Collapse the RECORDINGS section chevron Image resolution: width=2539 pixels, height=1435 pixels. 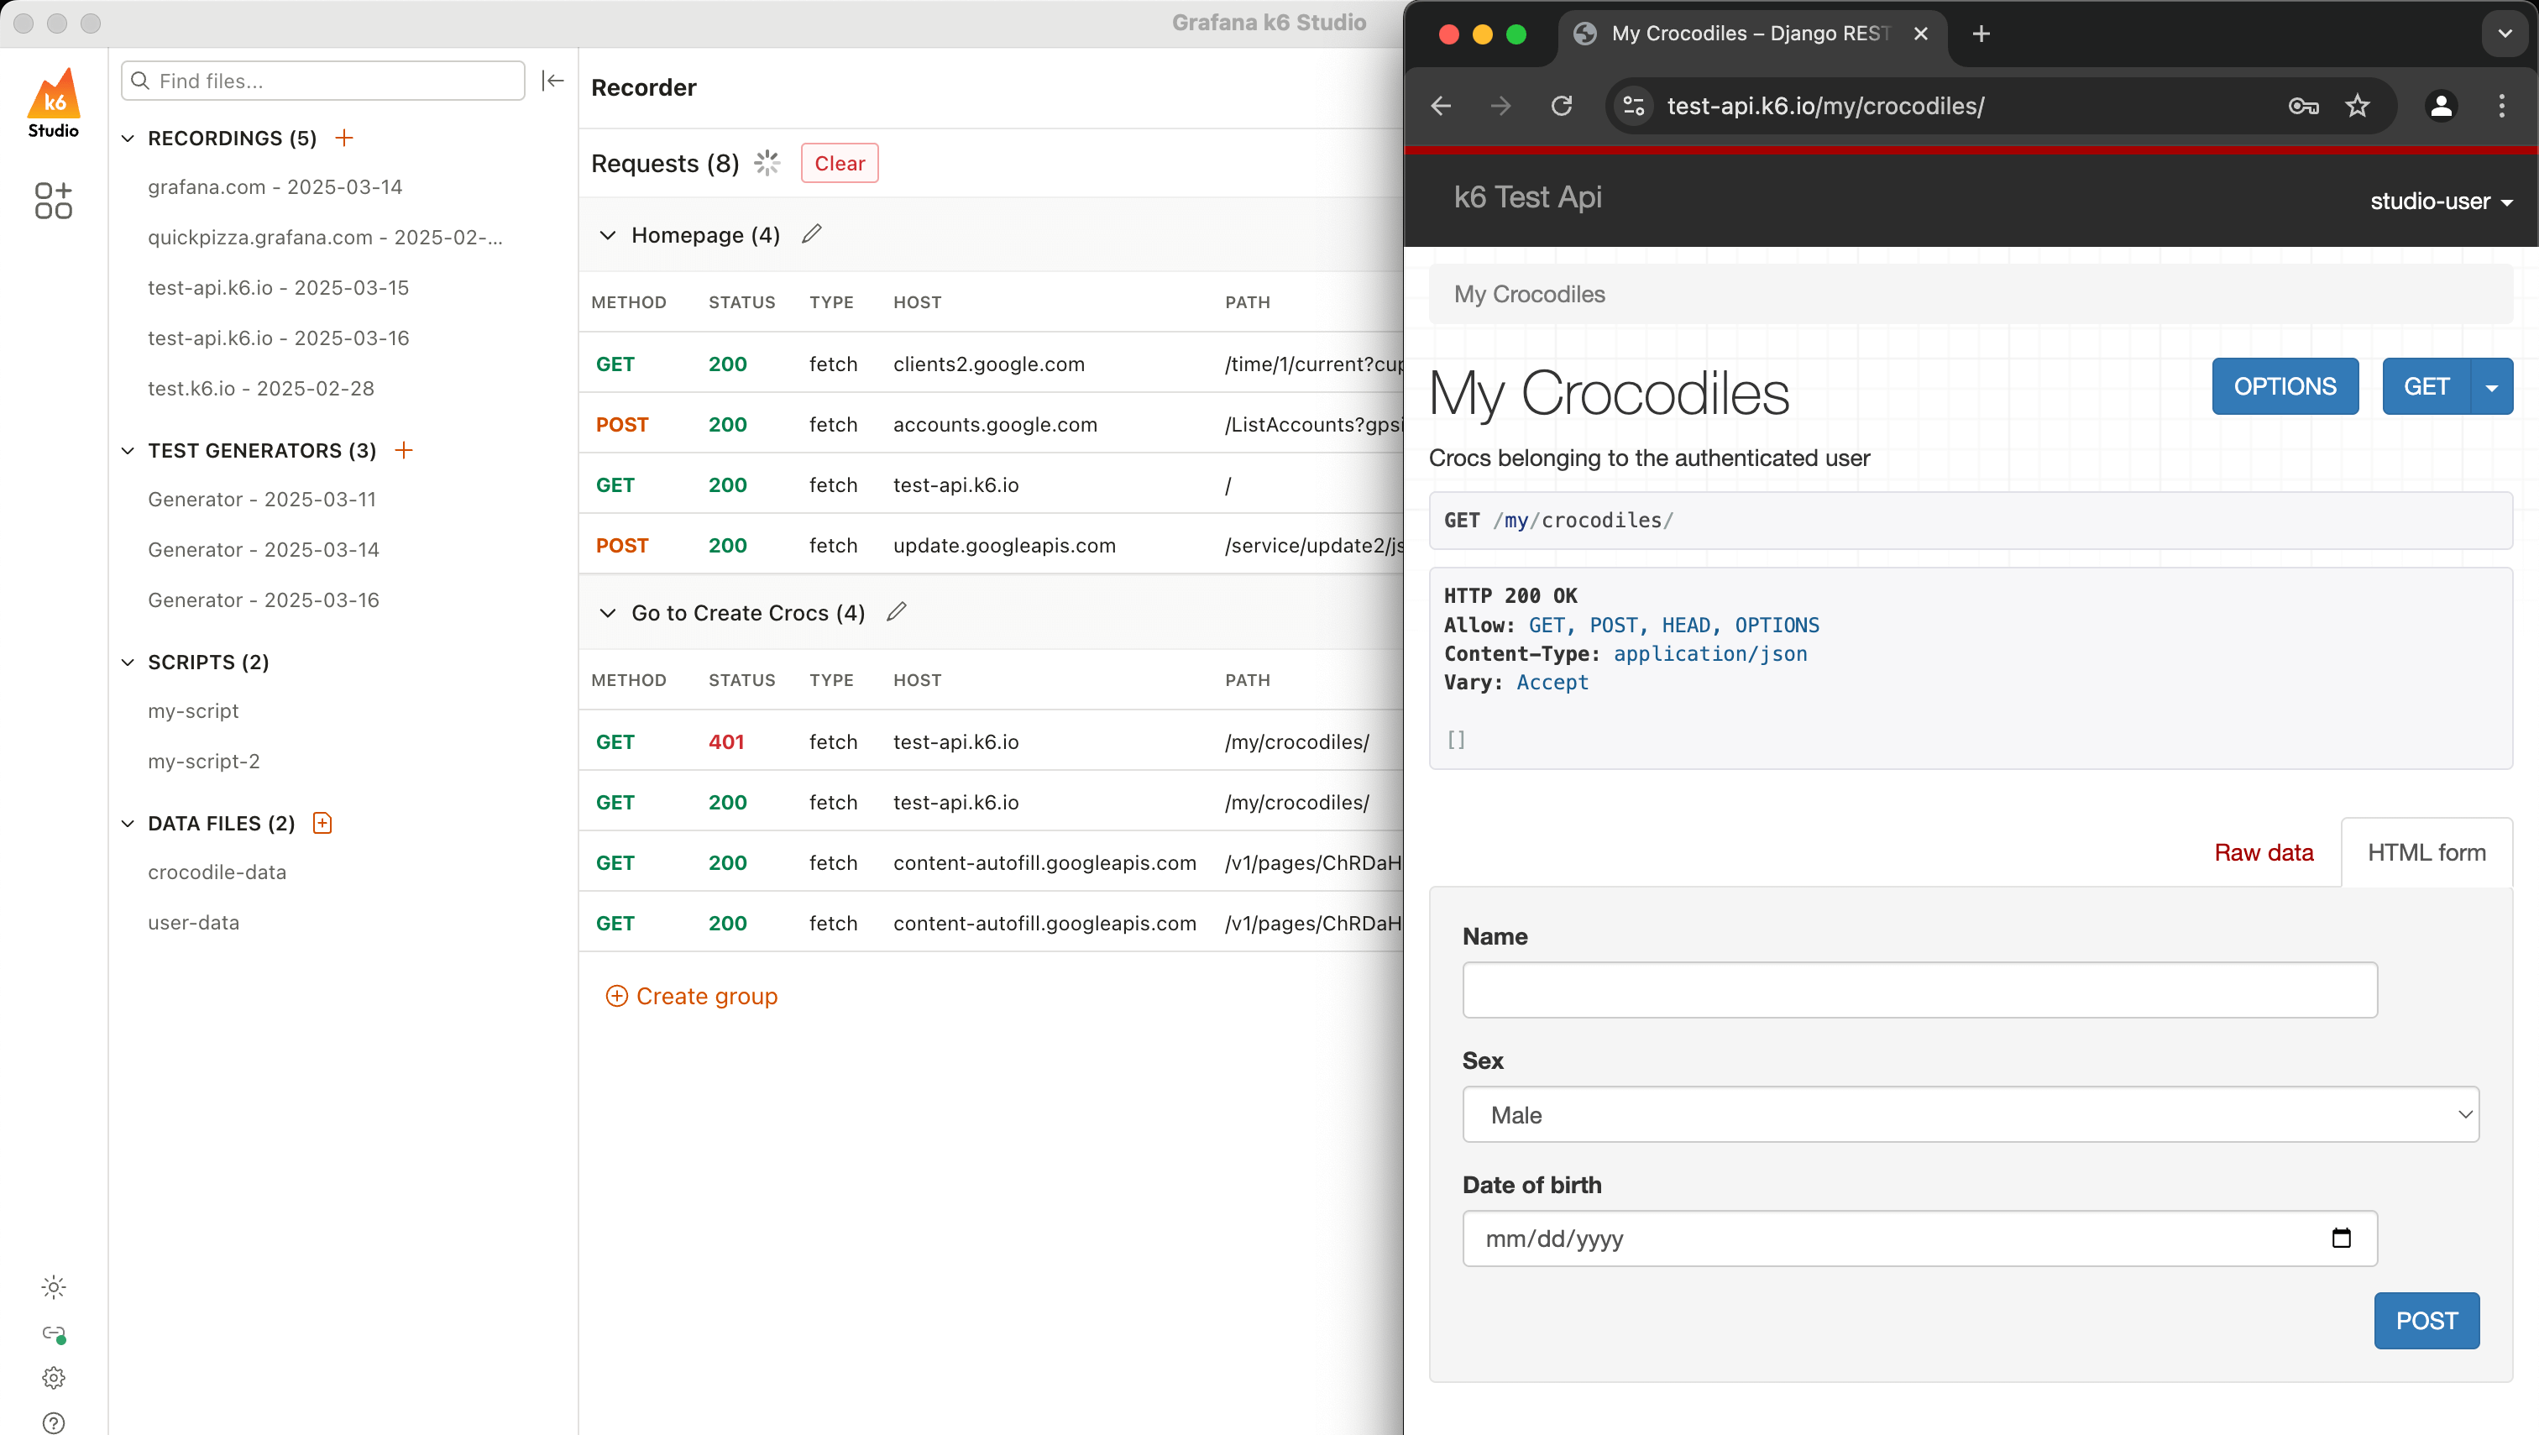pyautogui.click(x=128, y=138)
